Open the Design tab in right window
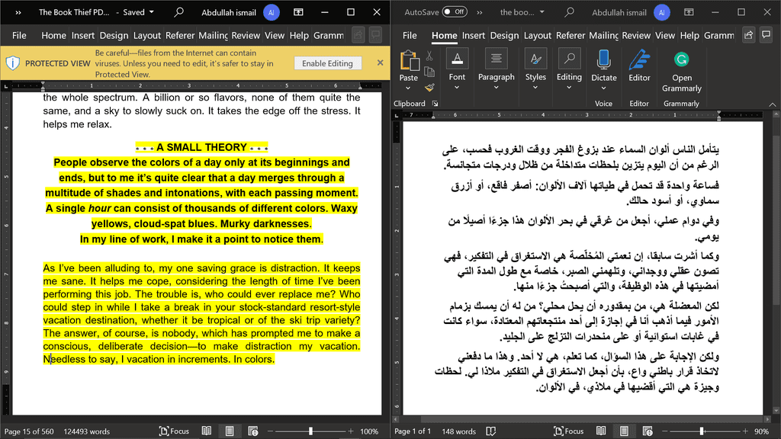The width and height of the screenshot is (781, 439). point(504,35)
